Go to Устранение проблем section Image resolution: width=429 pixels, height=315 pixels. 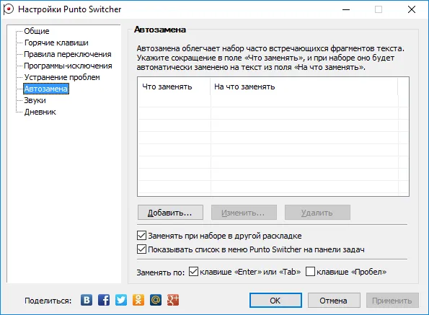pyautogui.click(x=62, y=77)
